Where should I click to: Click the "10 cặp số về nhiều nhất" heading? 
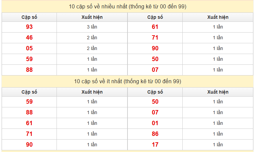pos(127,6)
